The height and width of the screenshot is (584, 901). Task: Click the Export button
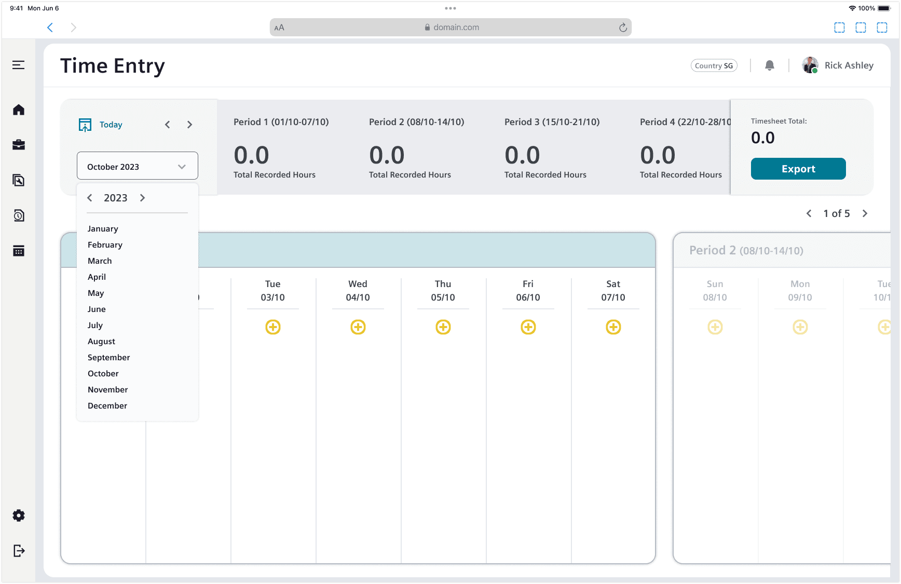pos(798,169)
